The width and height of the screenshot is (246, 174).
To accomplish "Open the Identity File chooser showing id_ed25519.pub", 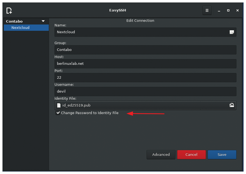I will point(145,105).
